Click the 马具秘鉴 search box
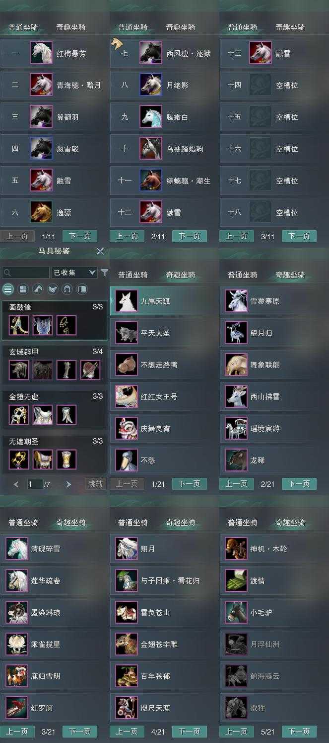 tap(26, 273)
